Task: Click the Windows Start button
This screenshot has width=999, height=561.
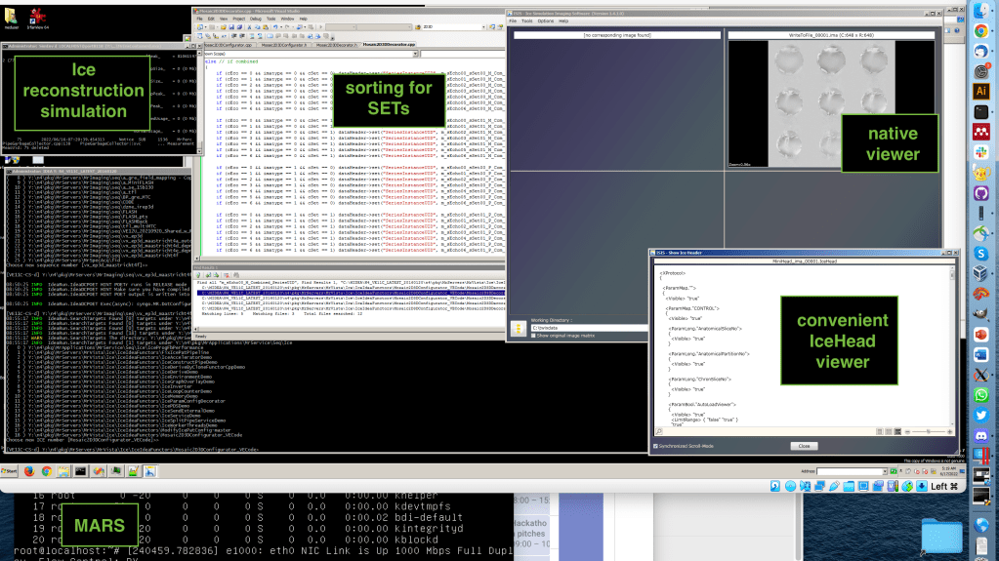Action: (11, 470)
